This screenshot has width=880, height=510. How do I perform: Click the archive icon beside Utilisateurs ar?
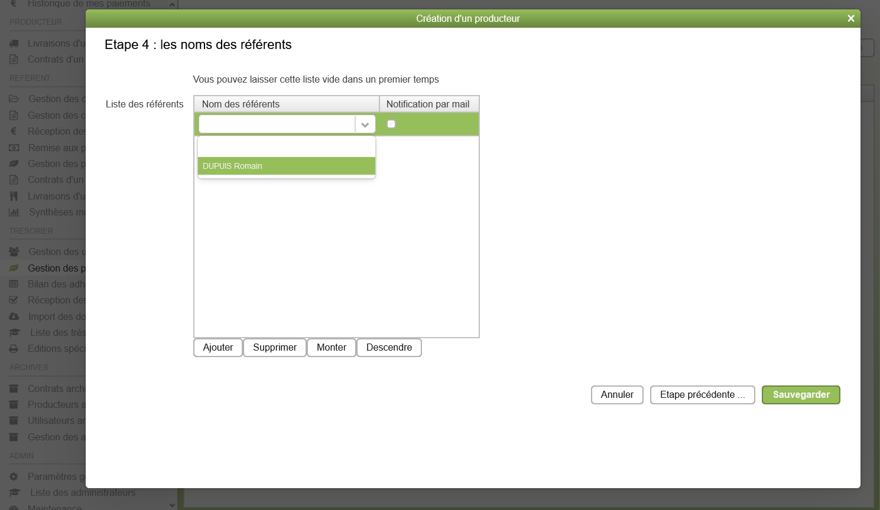[x=14, y=420]
